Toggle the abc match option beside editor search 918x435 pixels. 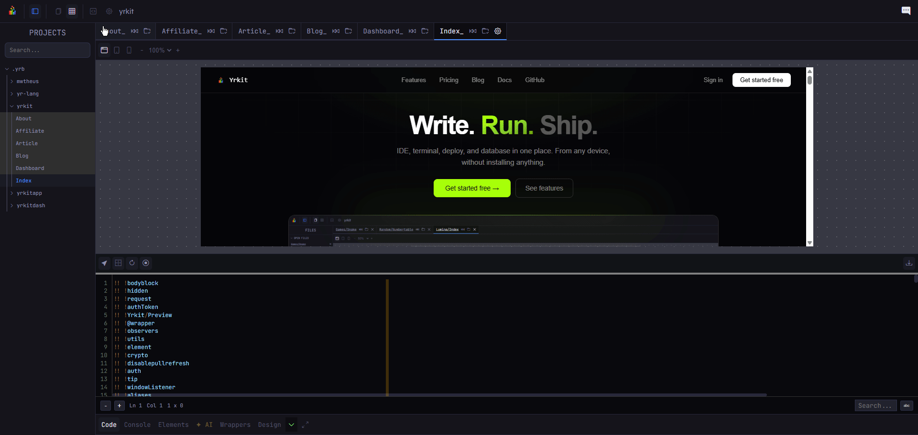click(x=907, y=406)
